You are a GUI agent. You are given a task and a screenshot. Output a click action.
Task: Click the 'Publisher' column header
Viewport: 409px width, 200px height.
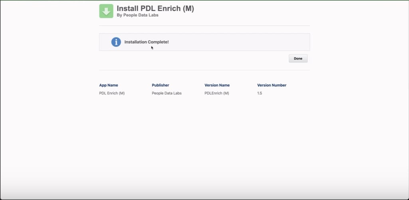point(161,85)
